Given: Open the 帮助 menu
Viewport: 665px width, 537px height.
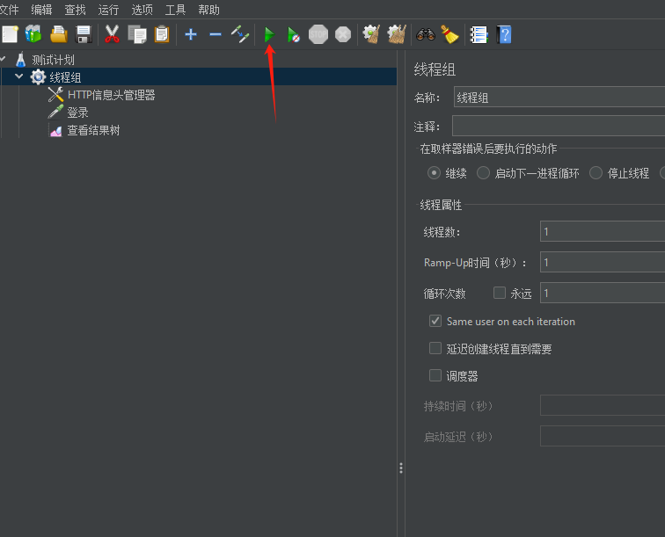Looking at the screenshot, I should (208, 10).
